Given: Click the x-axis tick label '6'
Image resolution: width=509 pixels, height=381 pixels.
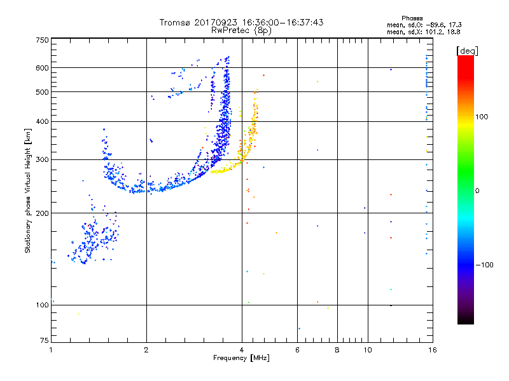Looking at the screenshot, I should click(297, 350).
